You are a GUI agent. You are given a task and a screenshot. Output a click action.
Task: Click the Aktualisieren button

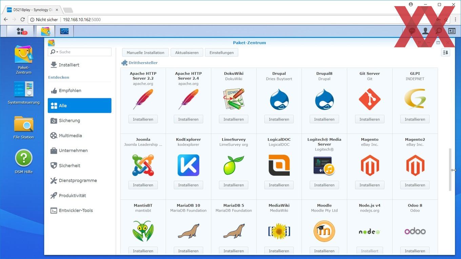pos(187,52)
